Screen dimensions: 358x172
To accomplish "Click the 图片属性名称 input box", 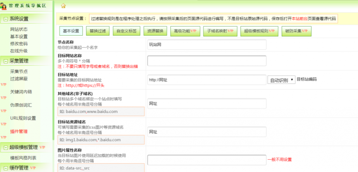I will pos(207,160).
